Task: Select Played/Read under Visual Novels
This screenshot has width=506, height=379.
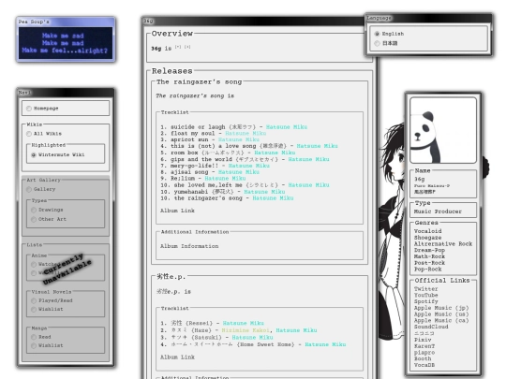Action: tap(34, 300)
